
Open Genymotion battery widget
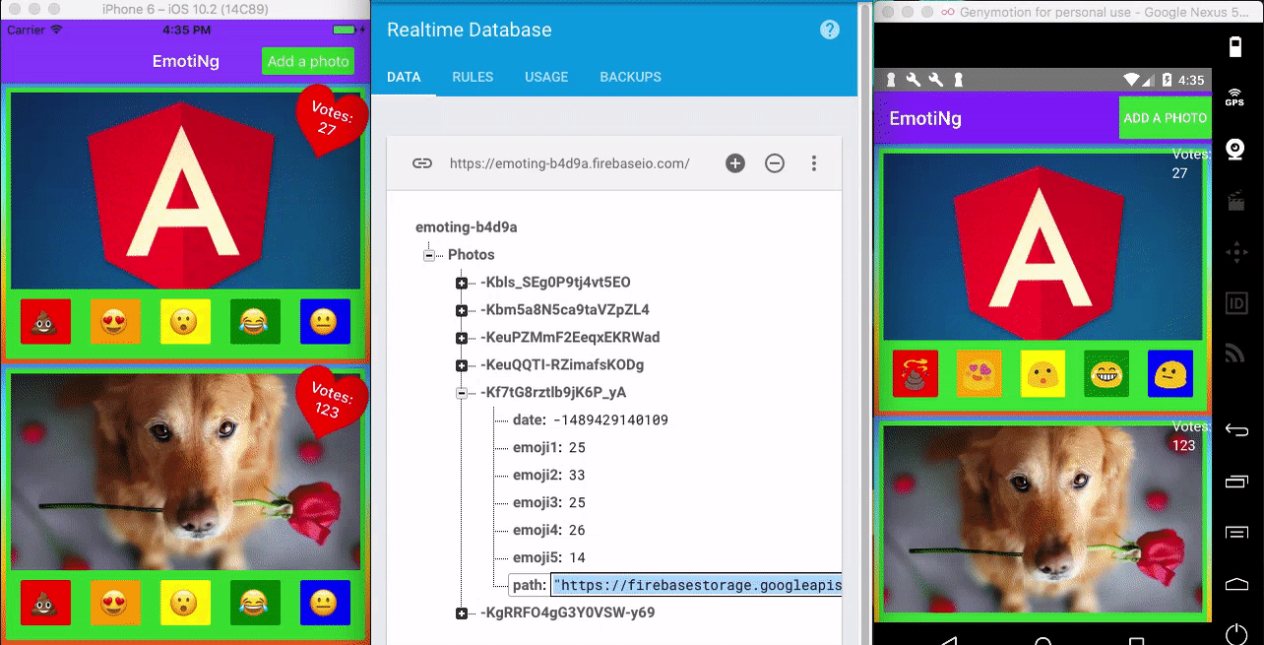pos(1234,47)
